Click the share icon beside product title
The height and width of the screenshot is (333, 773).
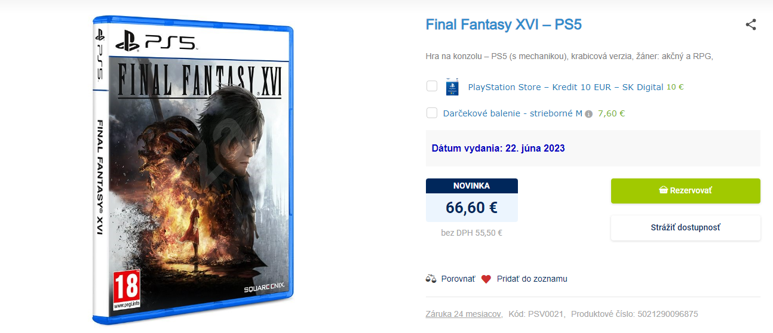pos(751,24)
